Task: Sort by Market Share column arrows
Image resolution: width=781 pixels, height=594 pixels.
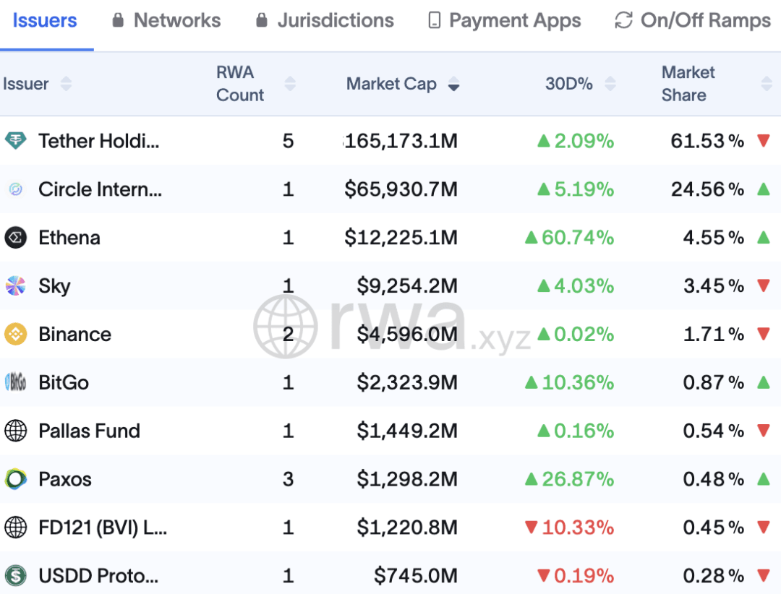Action: pos(767,84)
